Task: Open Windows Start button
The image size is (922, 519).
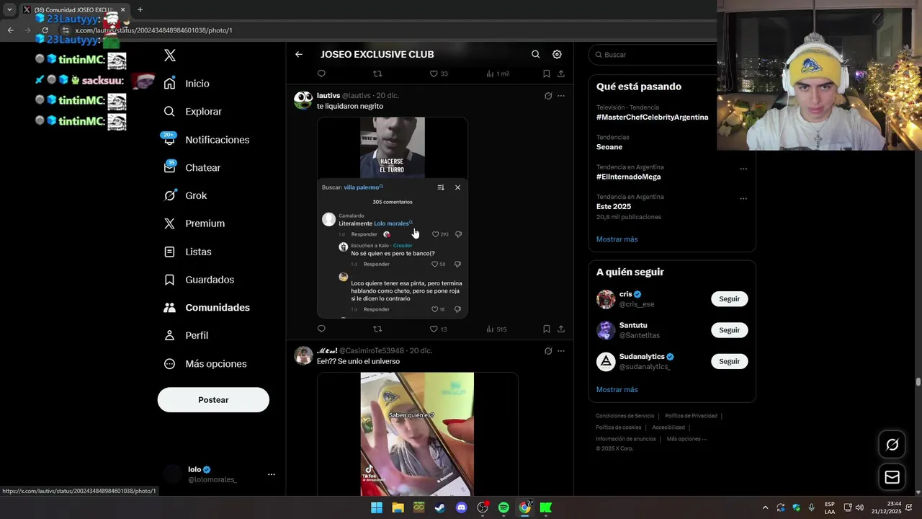Action: [377, 507]
